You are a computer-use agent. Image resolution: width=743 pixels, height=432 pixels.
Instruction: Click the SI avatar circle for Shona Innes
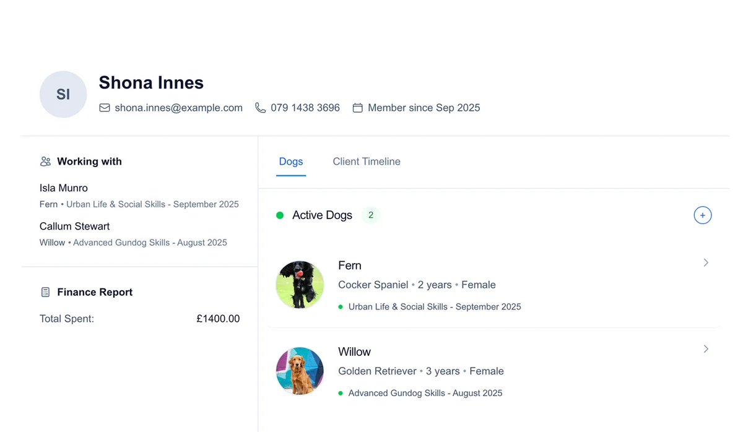click(x=63, y=94)
